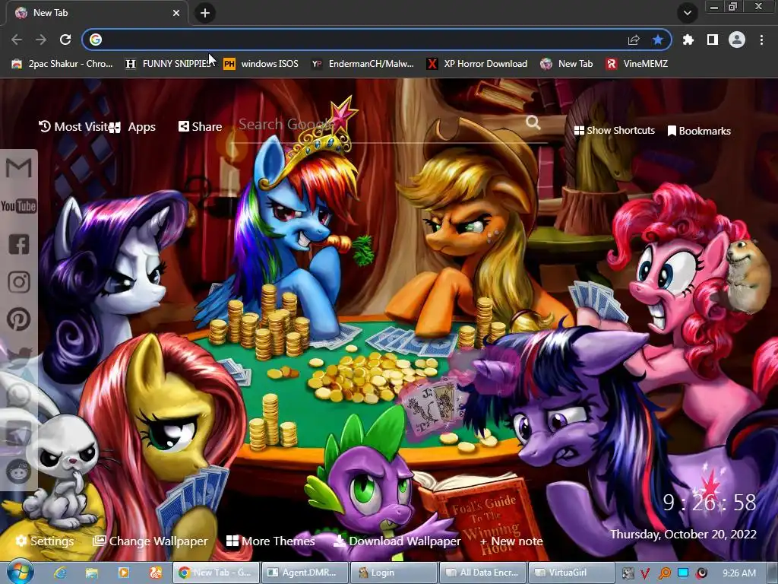The height and width of the screenshot is (584, 778).
Task: Click the share page icon in address bar
Action: click(x=634, y=40)
